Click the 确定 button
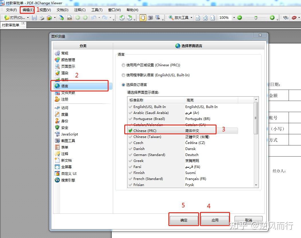Image resolution: width=301 pixels, height=238 pixels. coord(184,220)
